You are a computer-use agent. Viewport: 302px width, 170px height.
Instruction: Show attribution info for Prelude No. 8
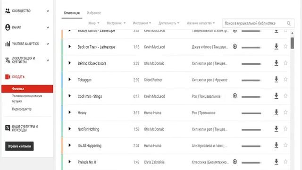235,161
